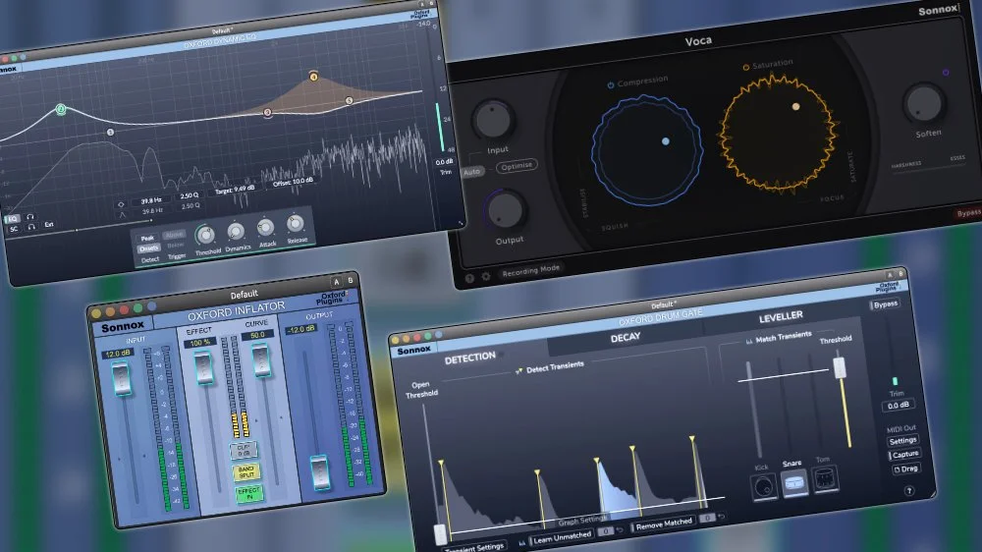Toggle BAND SPLIT button on Oxford Inflator
This screenshot has width=982, height=552.
click(246, 471)
